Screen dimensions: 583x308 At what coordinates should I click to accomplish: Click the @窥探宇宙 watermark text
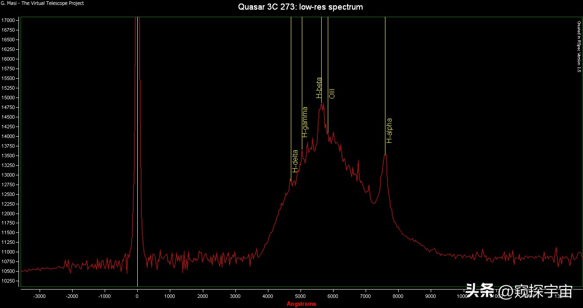coord(535,291)
